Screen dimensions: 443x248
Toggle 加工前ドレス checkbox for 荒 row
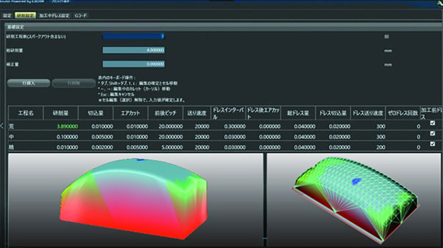[432, 124]
